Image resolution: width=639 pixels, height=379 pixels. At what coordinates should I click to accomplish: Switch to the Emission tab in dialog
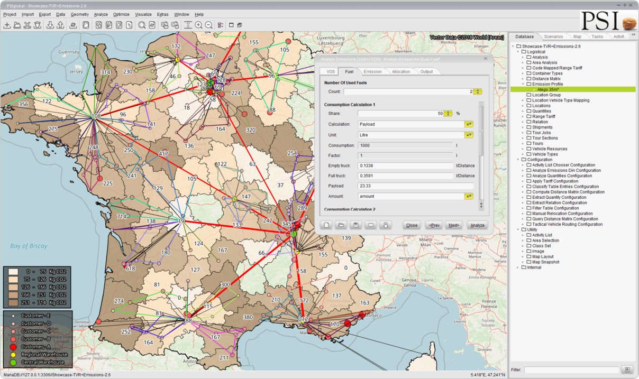tap(372, 71)
